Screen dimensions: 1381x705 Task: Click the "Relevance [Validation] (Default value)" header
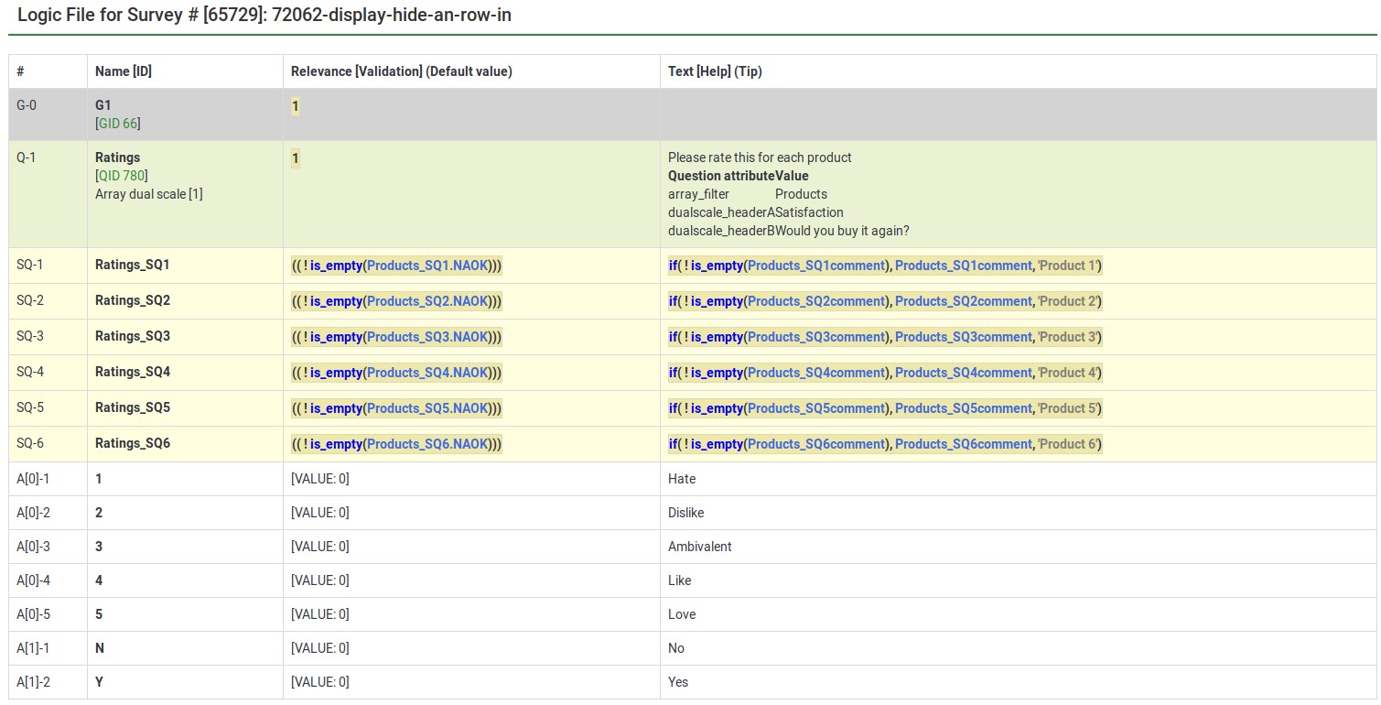pos(401,71)
